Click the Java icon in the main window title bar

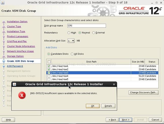click(x=3, y=3)
